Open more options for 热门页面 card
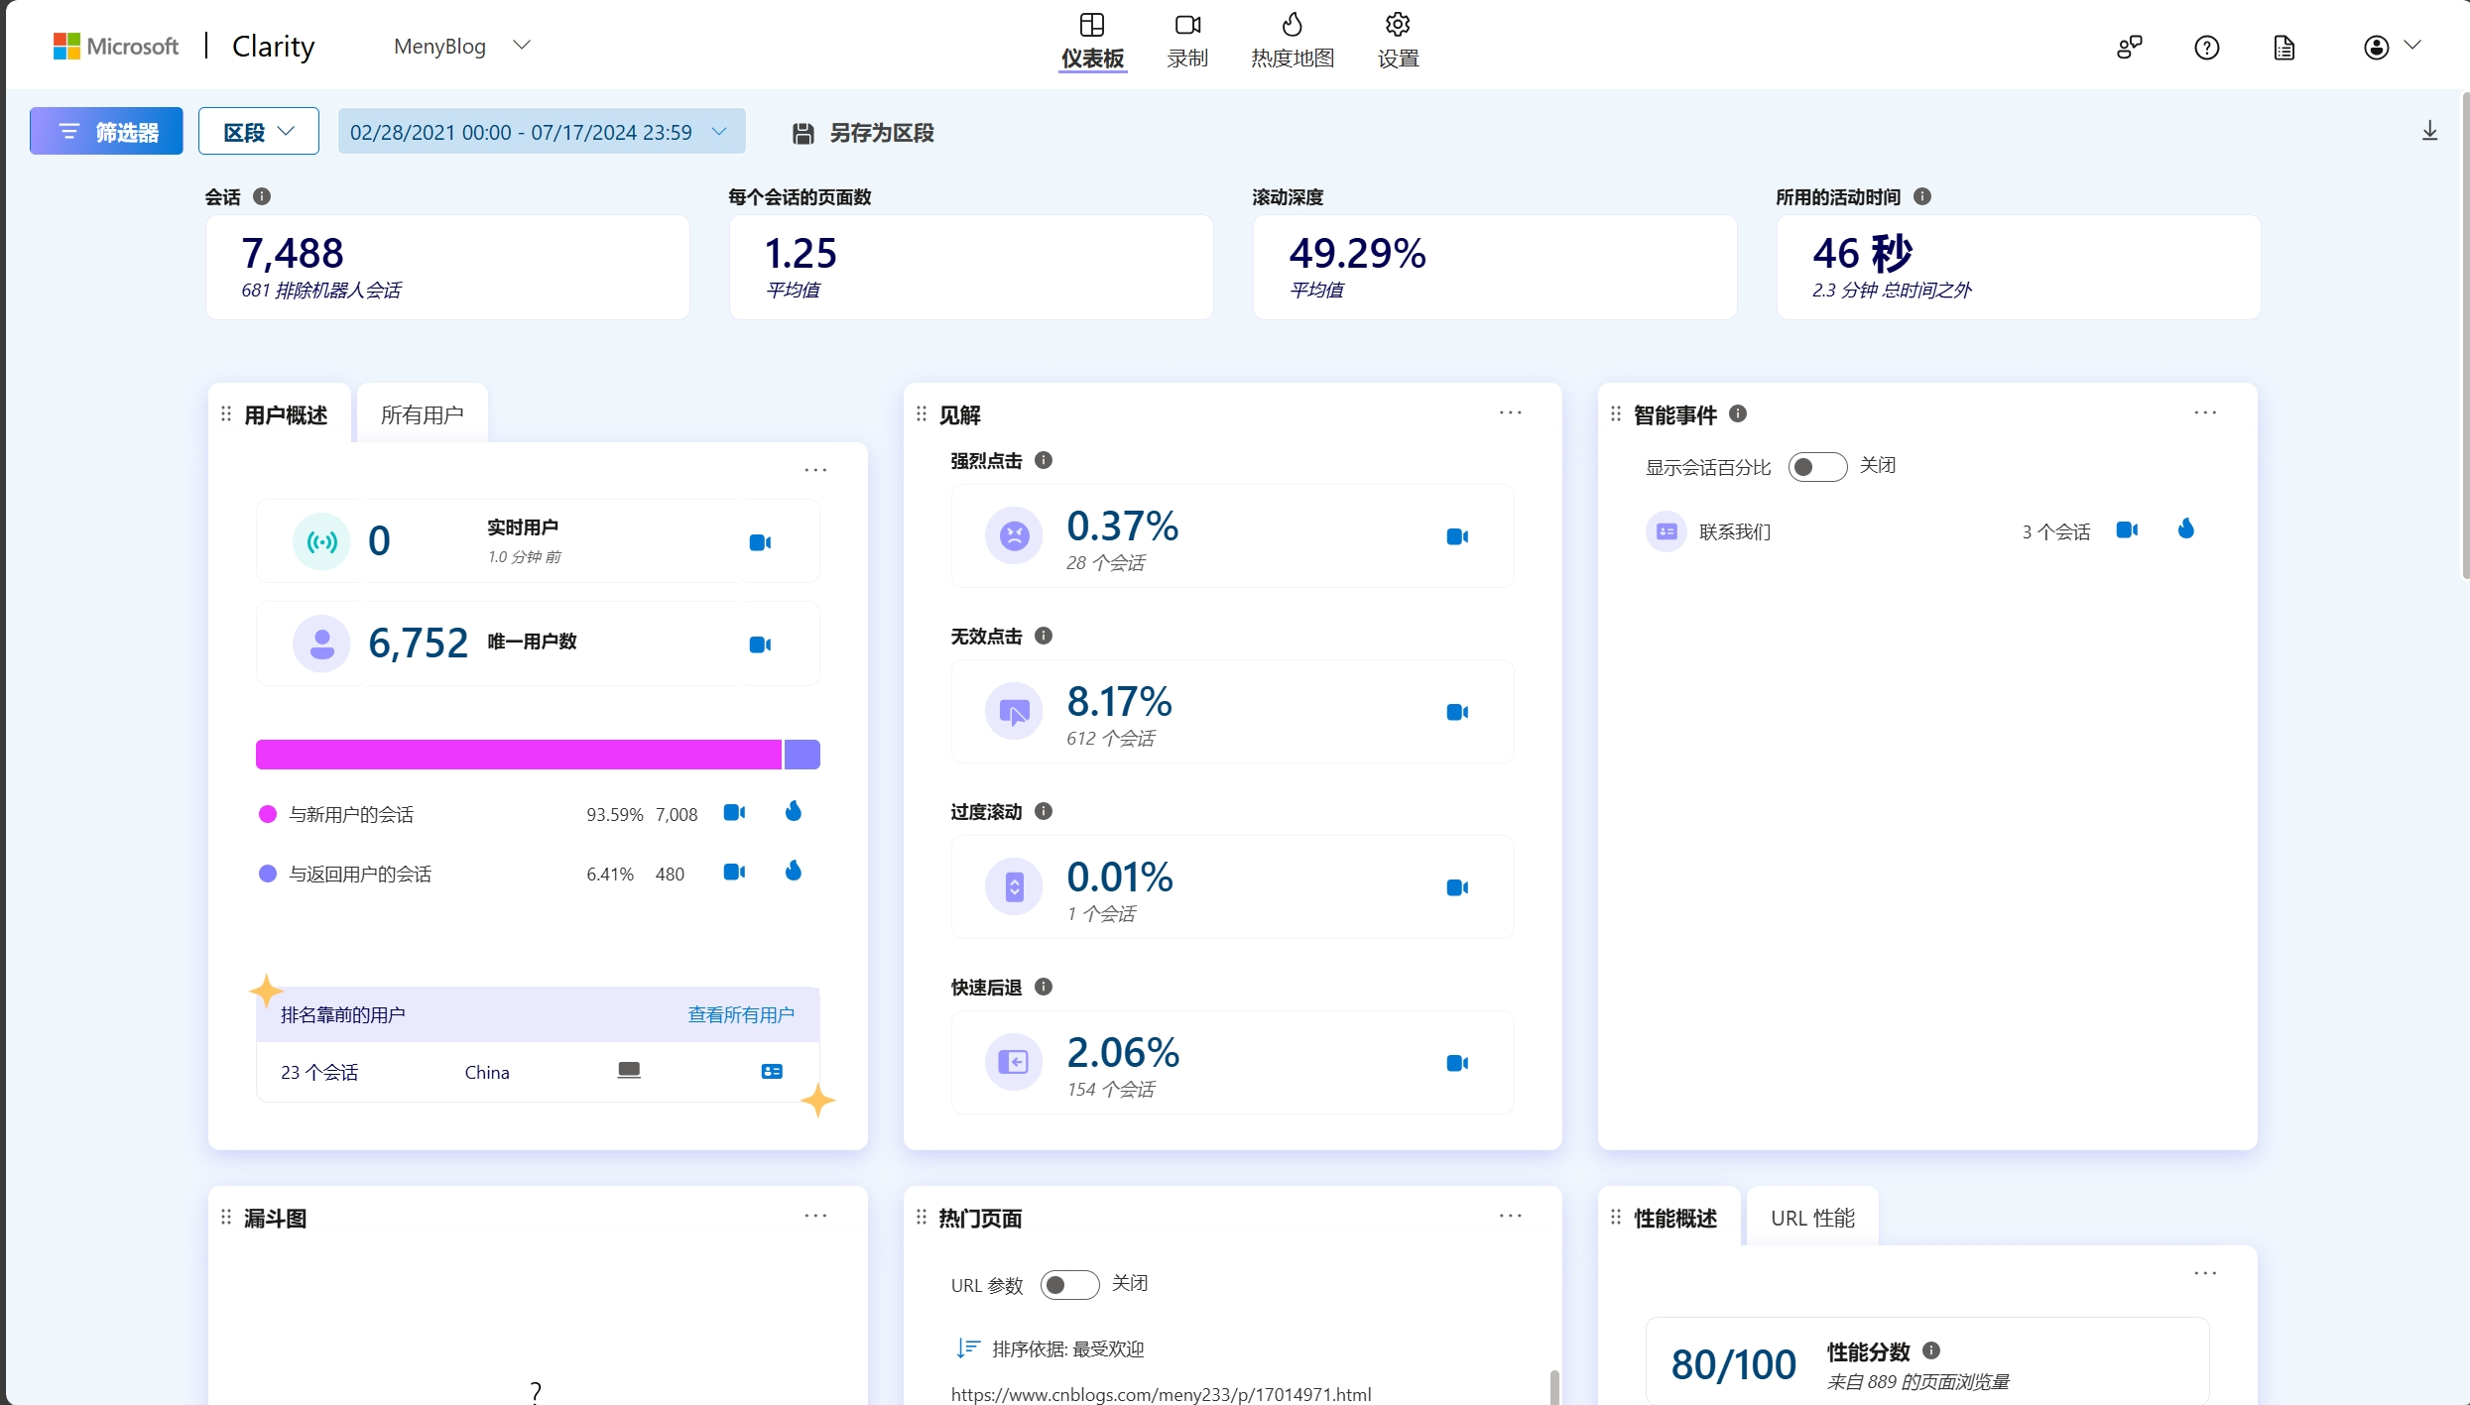The width and height of the screenshot is (2470, 1405). 1511,1216
